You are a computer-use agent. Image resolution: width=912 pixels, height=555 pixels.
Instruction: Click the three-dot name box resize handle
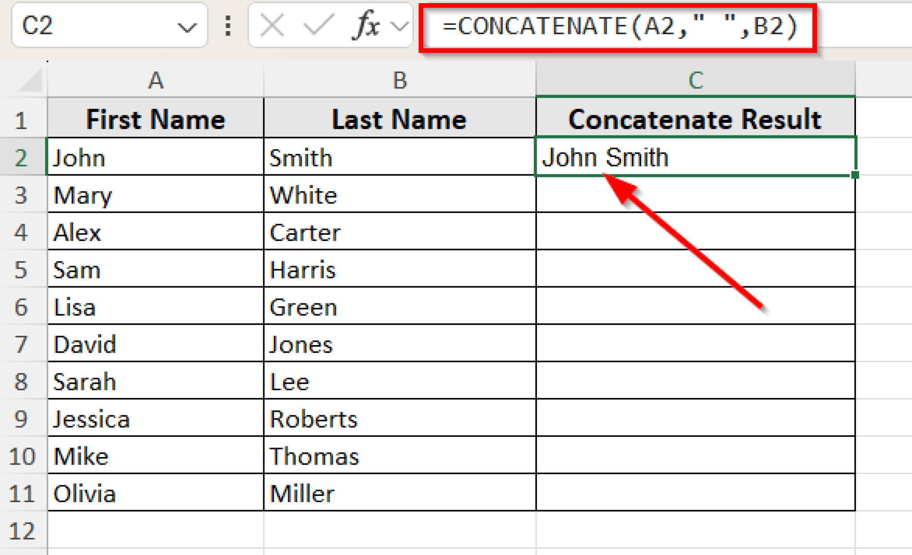click(228, 26)
